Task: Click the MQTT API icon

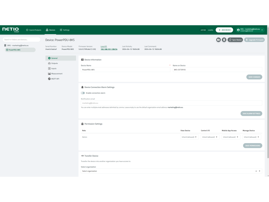Action: point(49,79)
